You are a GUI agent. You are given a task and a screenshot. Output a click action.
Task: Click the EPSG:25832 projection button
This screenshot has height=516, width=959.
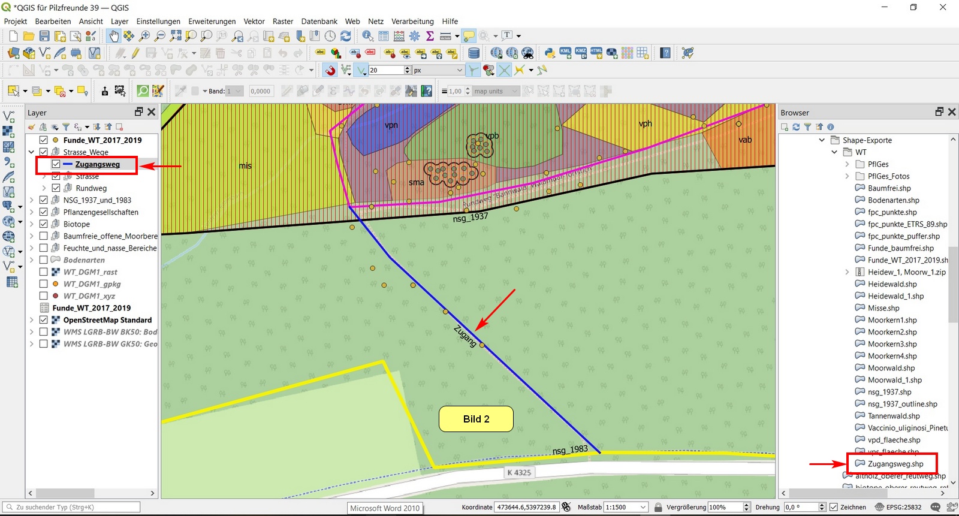898,507
